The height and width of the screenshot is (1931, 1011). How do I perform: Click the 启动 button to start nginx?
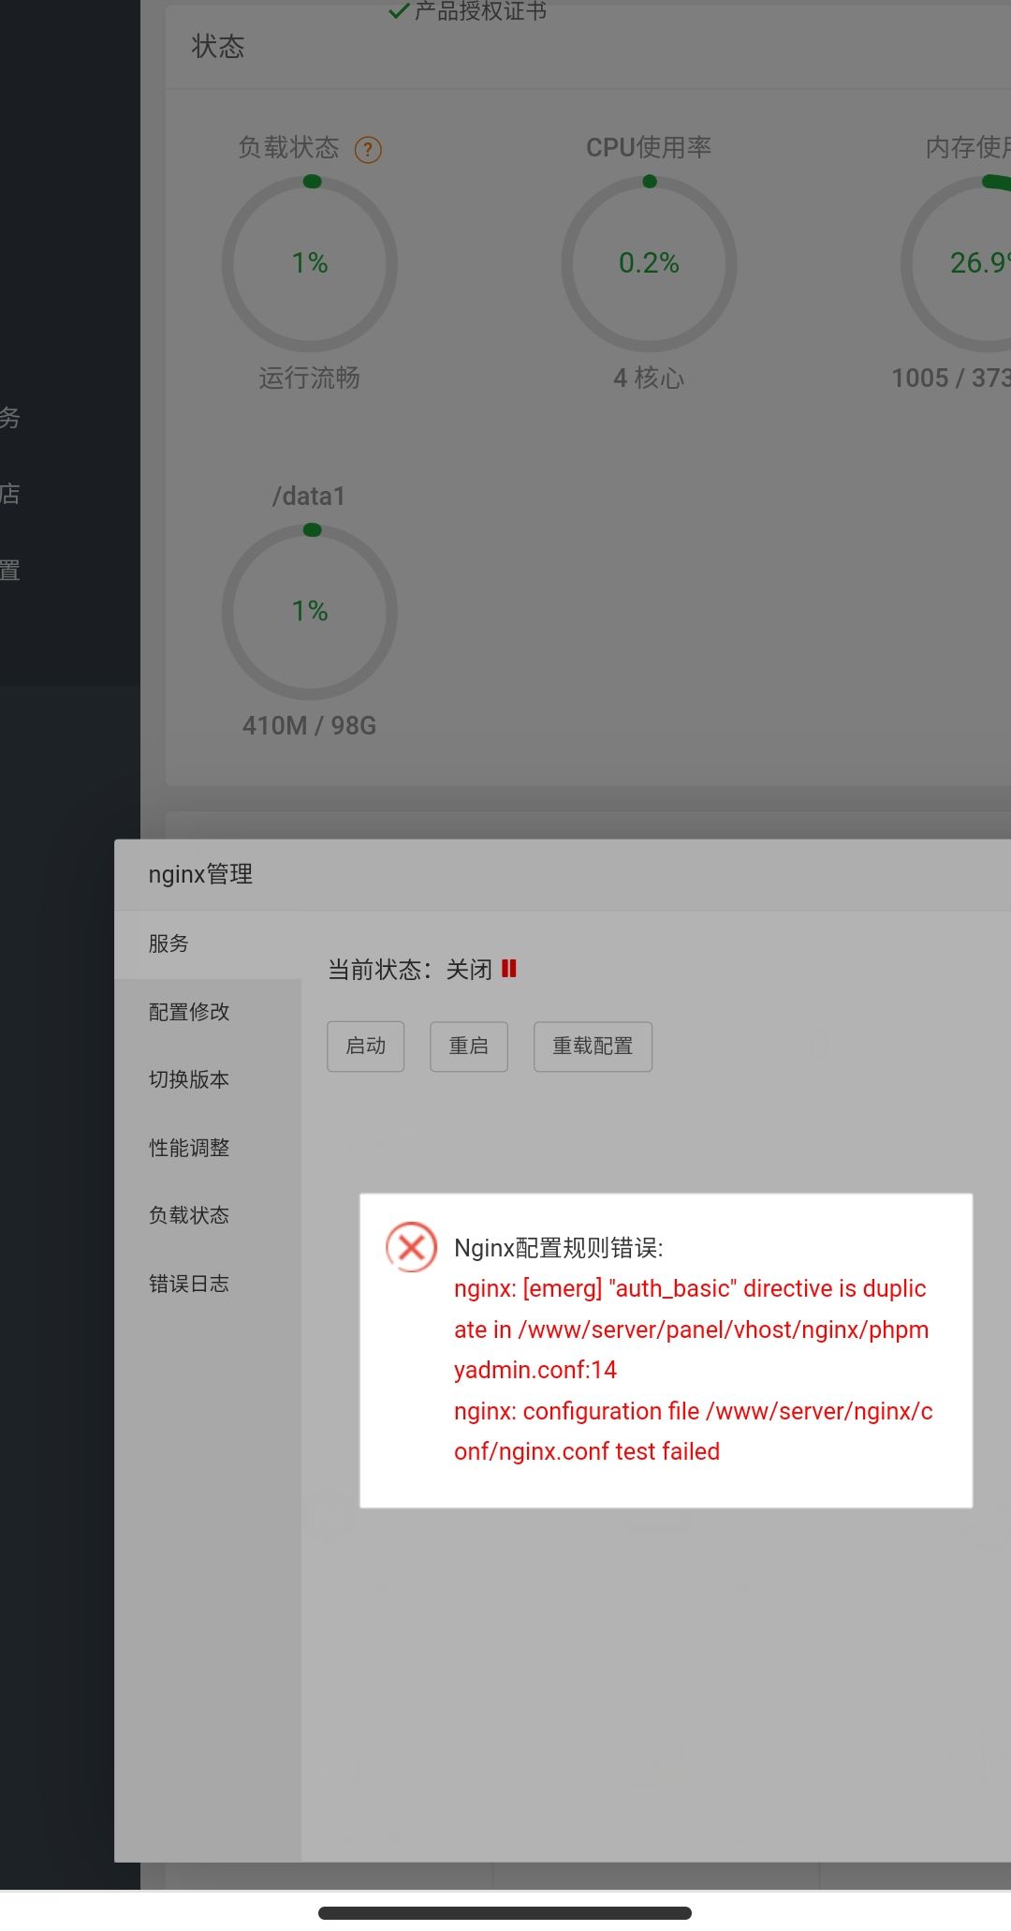(x=365, y=1046)
